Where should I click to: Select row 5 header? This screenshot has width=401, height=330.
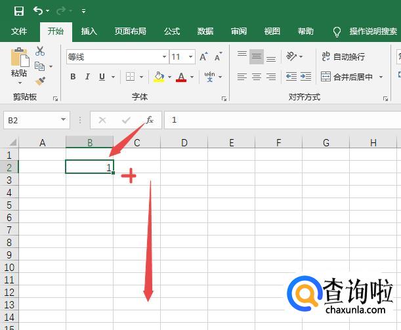point(9,205)
